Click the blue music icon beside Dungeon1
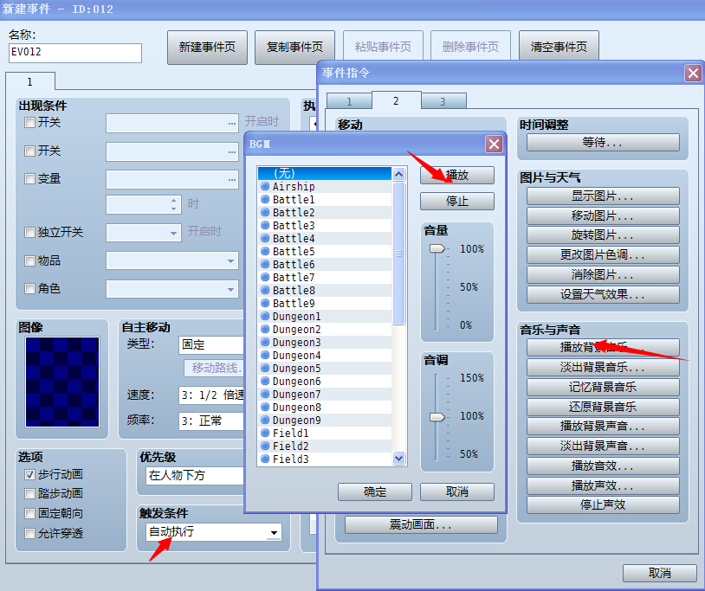This screenshot has height=591, width=705. (x=265, y=317)
